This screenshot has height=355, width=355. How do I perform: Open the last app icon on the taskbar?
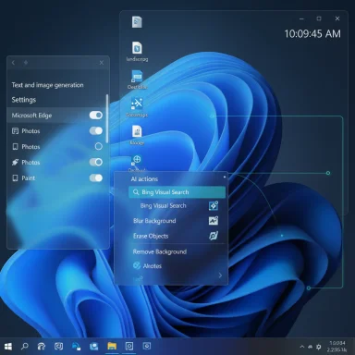pos(147,346)
